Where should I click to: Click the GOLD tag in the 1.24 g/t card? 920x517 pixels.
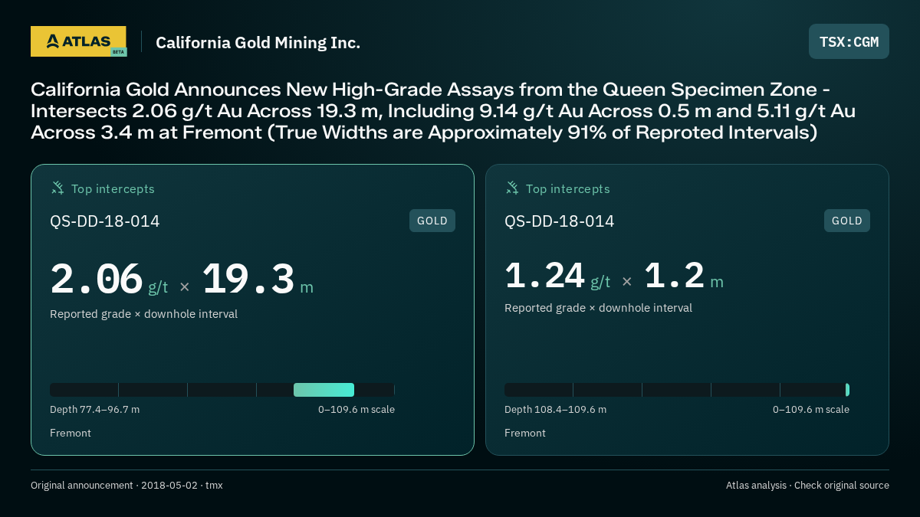coord(847,221)
